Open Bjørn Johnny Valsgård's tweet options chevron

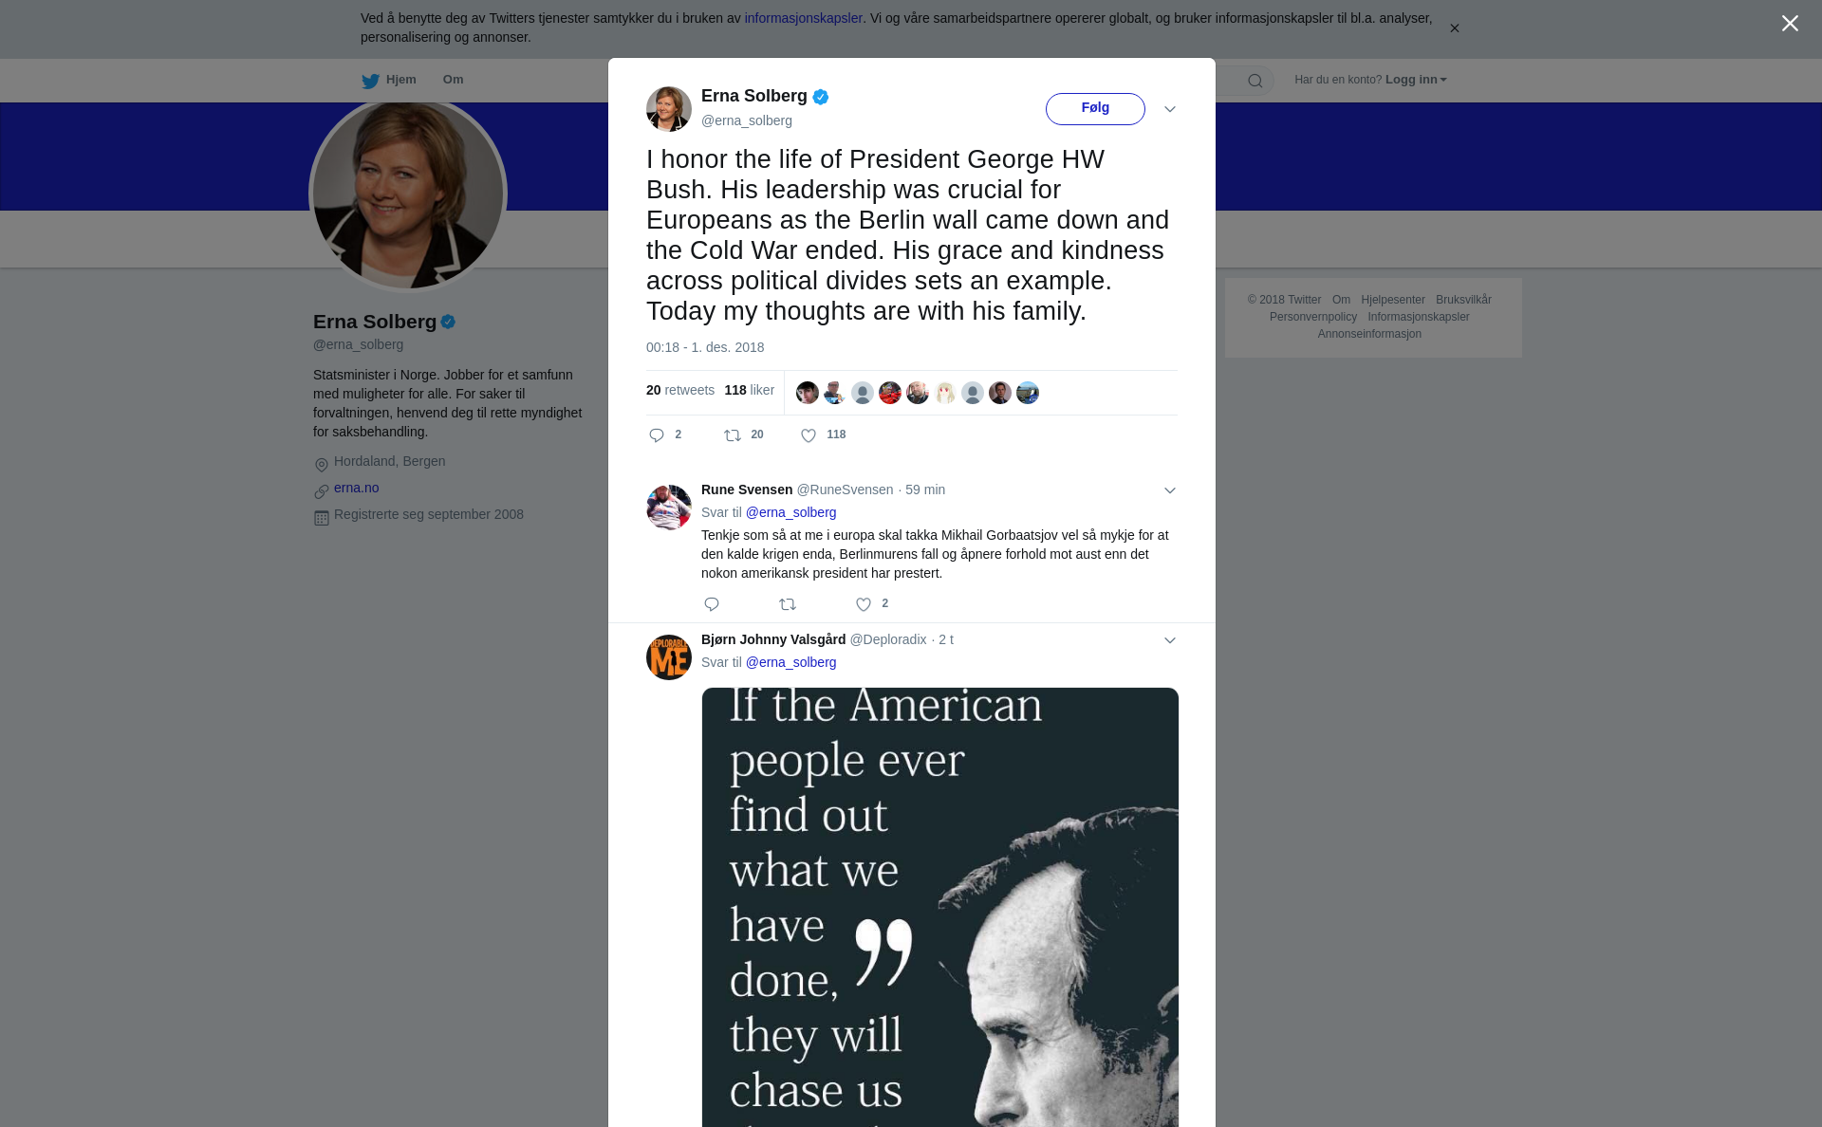coord(1170,640)
